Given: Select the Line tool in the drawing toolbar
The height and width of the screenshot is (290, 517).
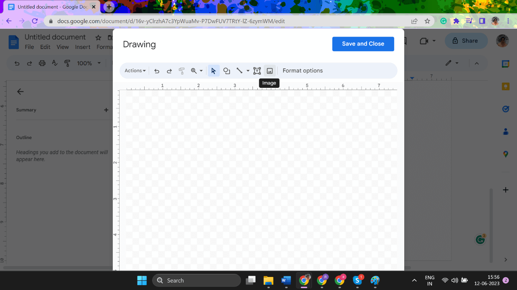Looking at the screenshot, I should pyautogui.click(x=240, y=71).
